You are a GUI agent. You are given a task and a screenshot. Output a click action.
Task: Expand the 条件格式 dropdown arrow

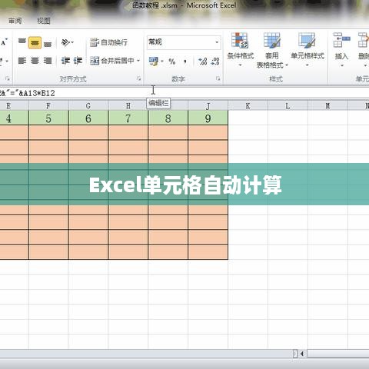pyautogui.click(x=241, y=65)
